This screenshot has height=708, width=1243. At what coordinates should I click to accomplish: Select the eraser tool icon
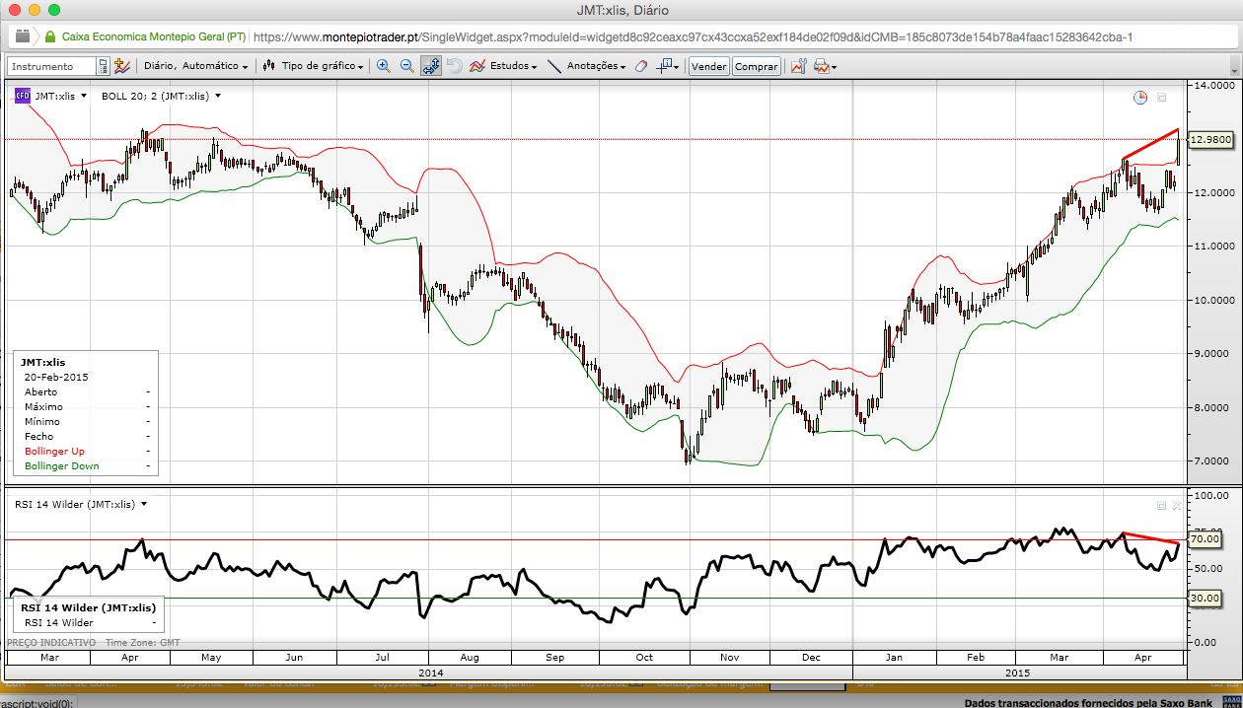640,66
